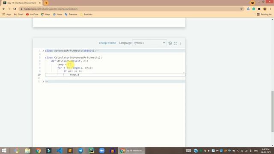Image resolution: width=274 pixels, height=154 pixels.
Task: Open the Gmail bookmark
Action: point(18,14)
